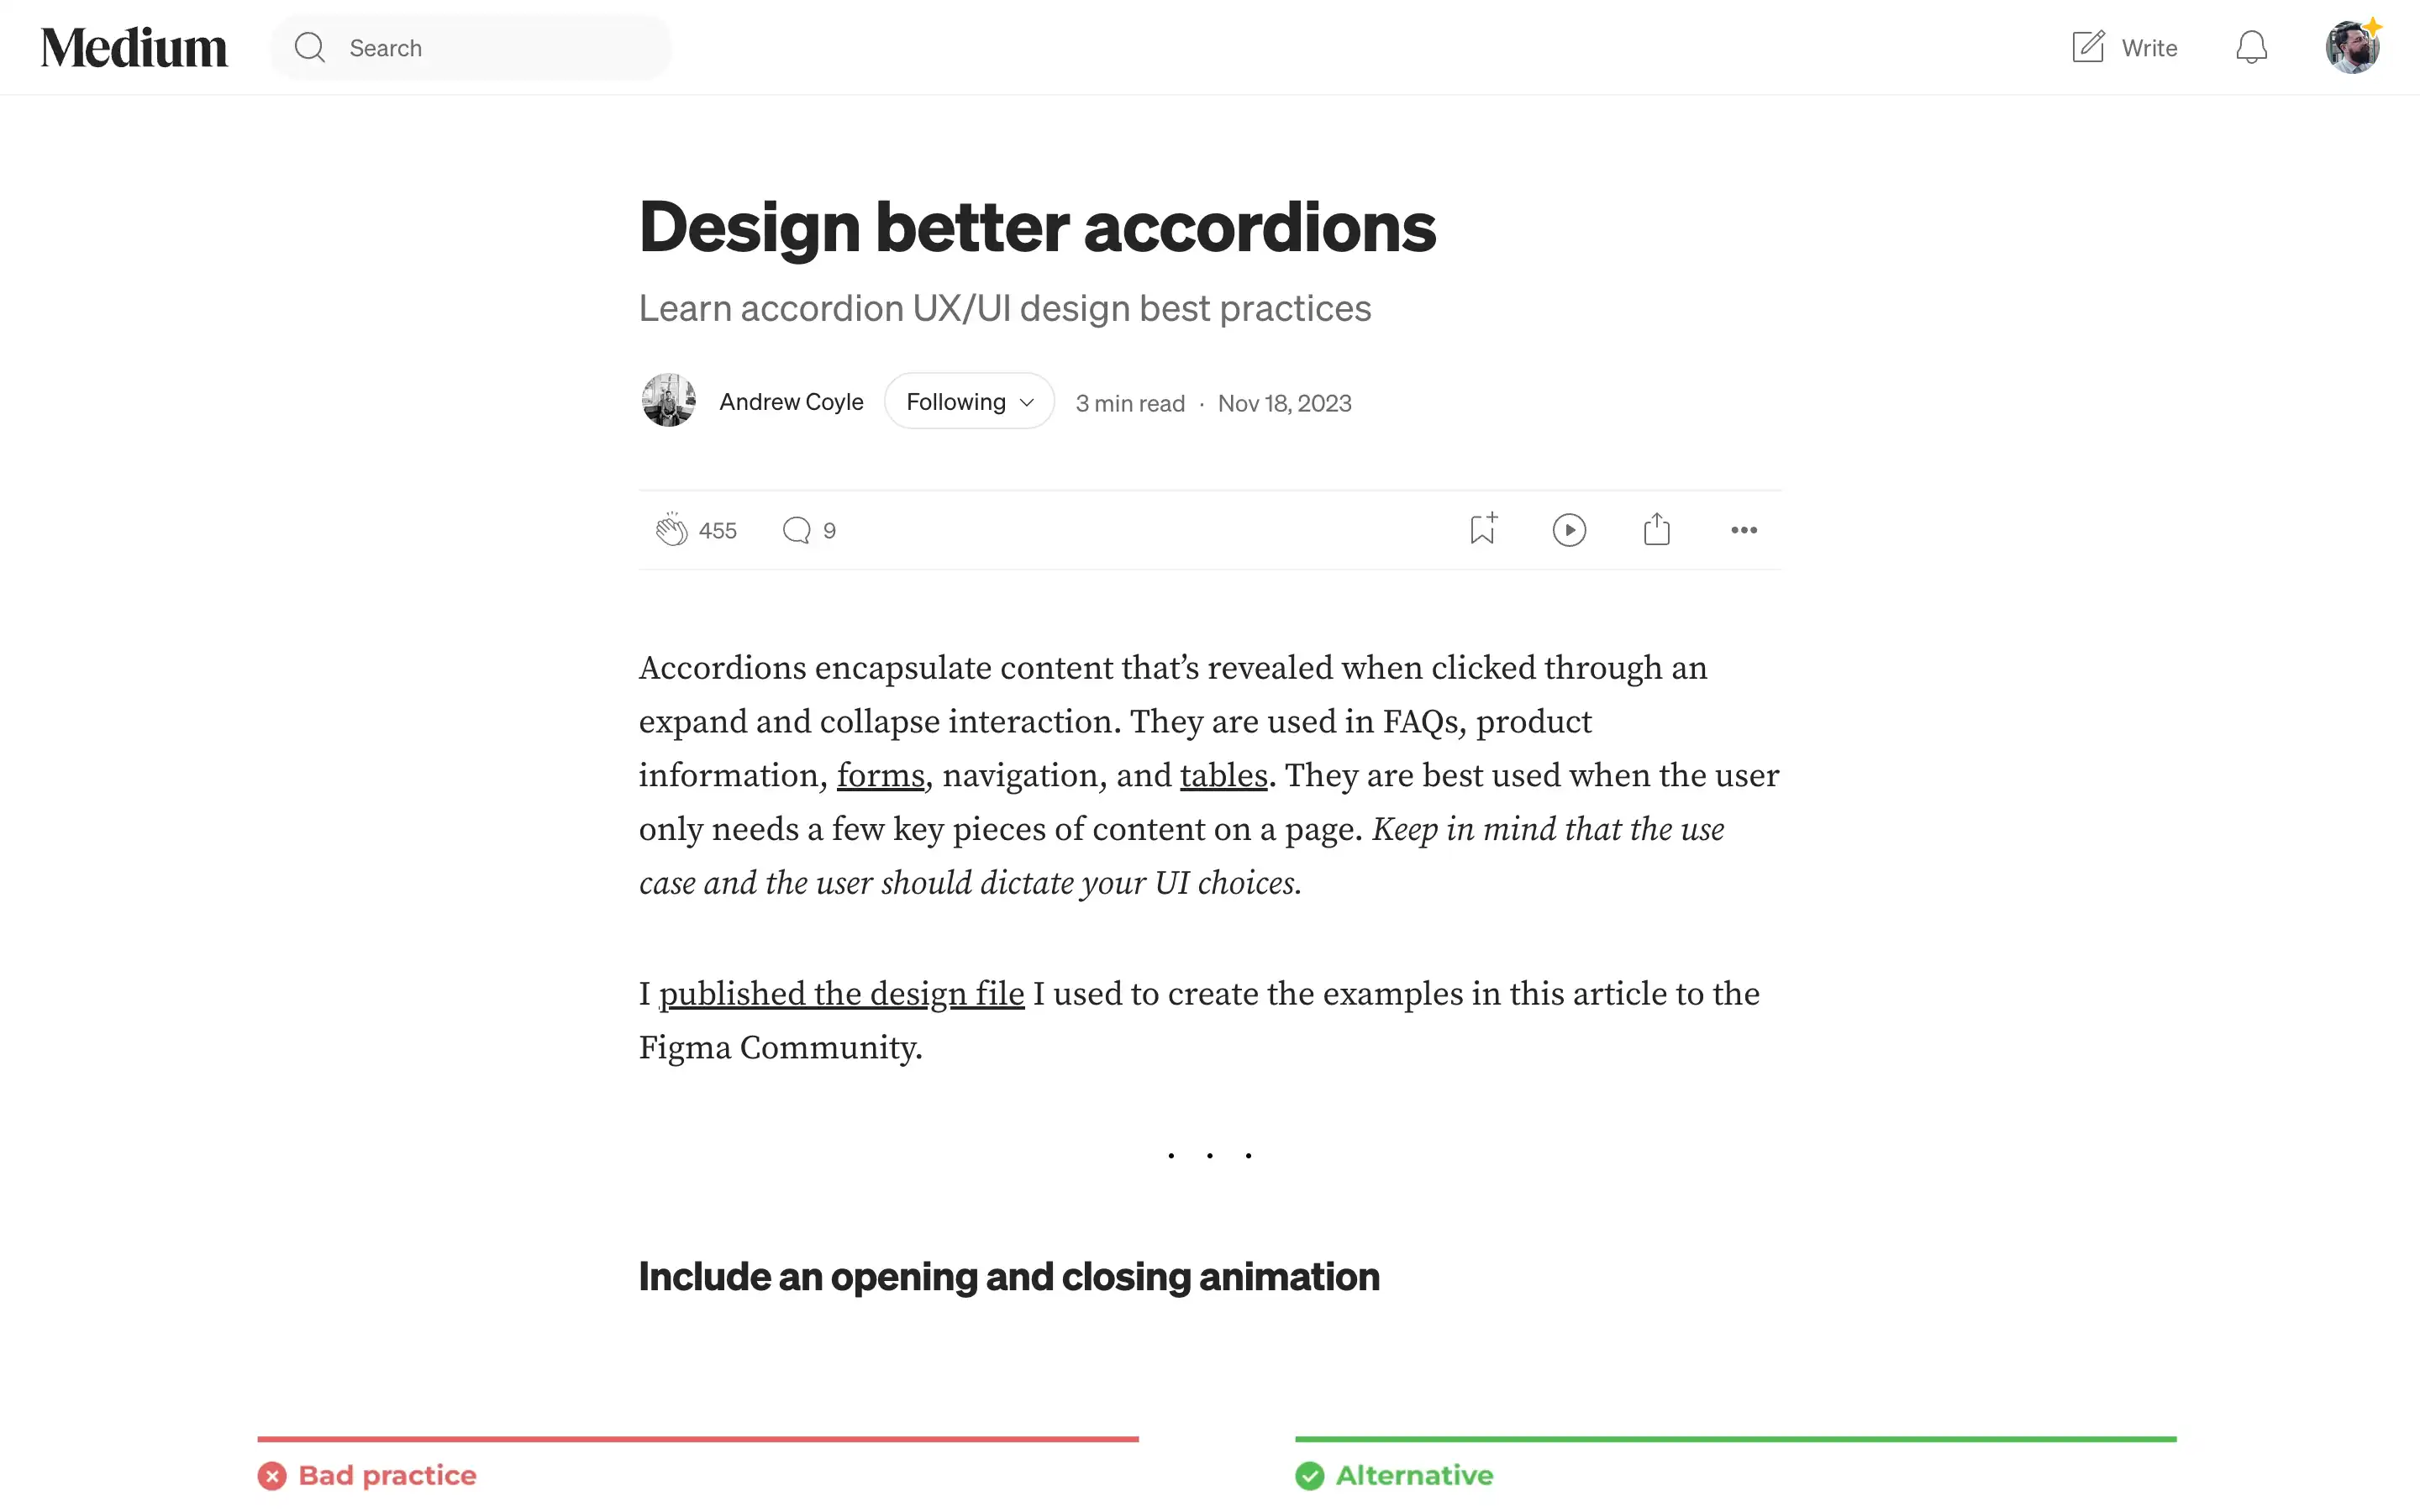The width and height of the screenshot is (2420, 1512).
Task: Share this article
Action: pos(1656,529)
